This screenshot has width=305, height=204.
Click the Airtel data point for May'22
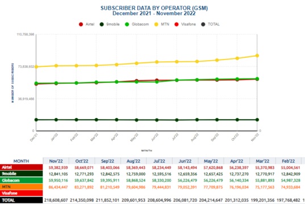(136, 80)
